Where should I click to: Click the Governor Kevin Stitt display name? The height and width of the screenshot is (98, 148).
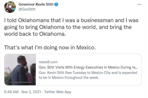click(36, 4)
